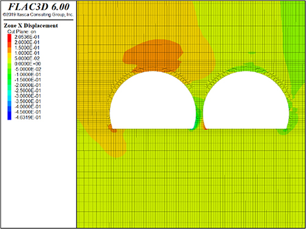Select legend value 2.0000E-01
The image size is (306, 229).
click(x=27, y=42)
